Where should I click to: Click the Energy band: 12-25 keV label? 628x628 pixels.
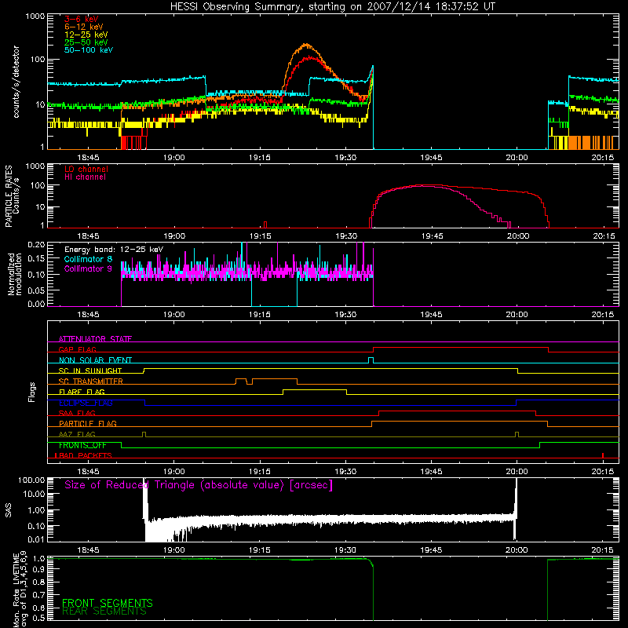pyautogui.click(x=114, y=250)
